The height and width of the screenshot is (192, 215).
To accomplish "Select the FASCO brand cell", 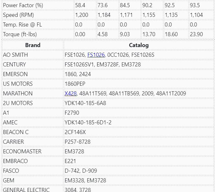I will pyautogui.click(x=11, y=171).
